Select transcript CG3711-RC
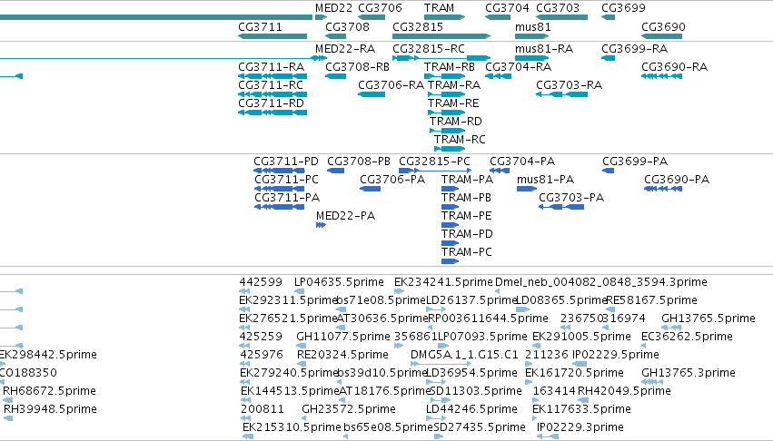773x441 pixels. (x=270, y=85)
